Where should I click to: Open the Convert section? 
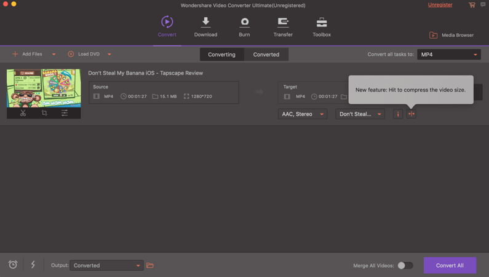[167, 27]
